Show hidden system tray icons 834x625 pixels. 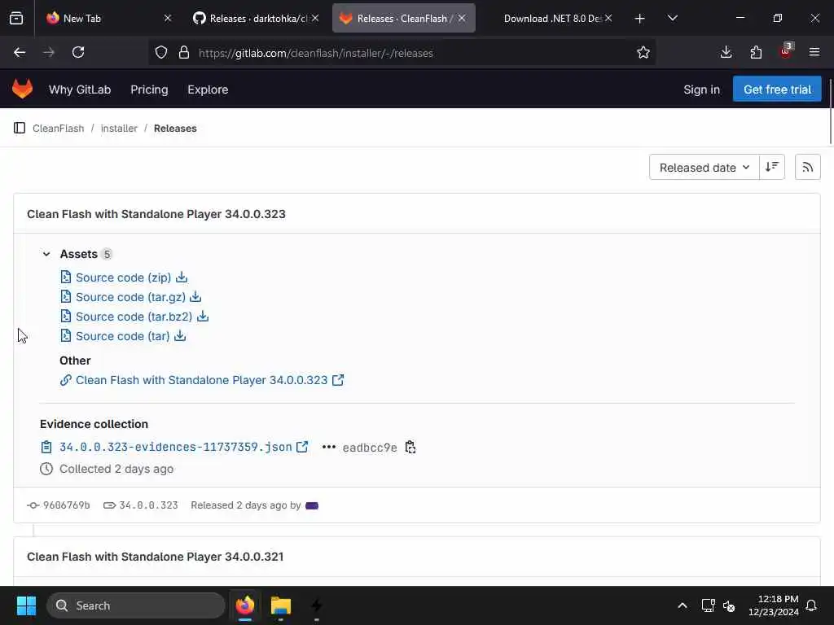click(683, 605)
